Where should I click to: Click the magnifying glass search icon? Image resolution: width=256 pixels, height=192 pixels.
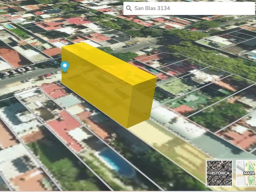129,8
